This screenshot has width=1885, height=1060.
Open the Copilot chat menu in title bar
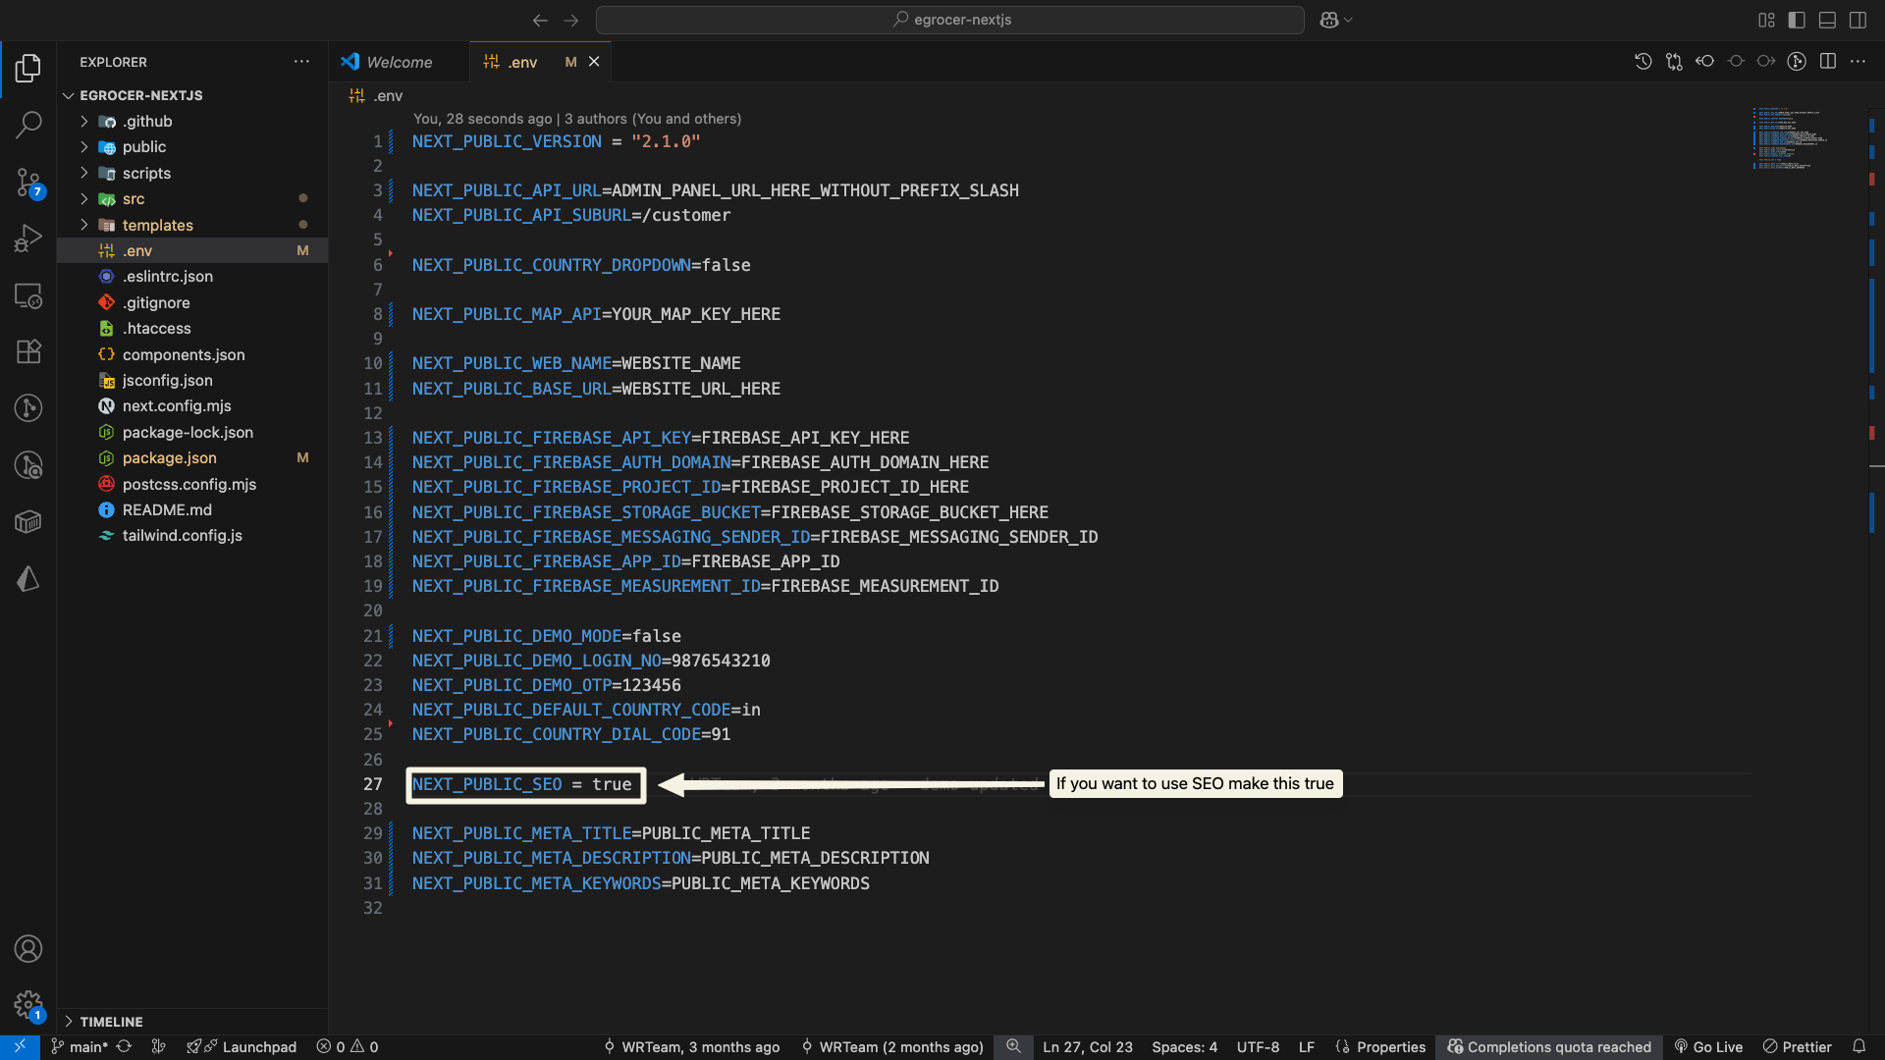pos(1336,20)
